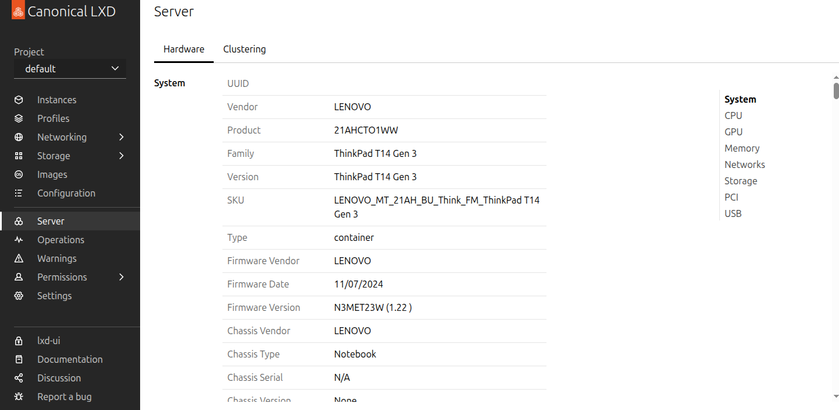Click the Chassis Vendor LENOVO value
The image size is (839, 410).
pos(353,331)
